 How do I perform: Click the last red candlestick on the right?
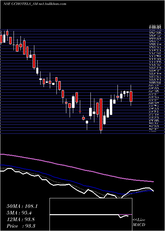click(131, 96)
